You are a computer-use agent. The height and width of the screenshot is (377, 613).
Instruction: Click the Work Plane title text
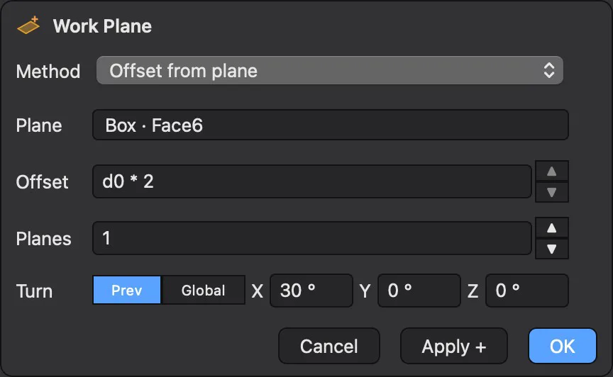point(102,26)
